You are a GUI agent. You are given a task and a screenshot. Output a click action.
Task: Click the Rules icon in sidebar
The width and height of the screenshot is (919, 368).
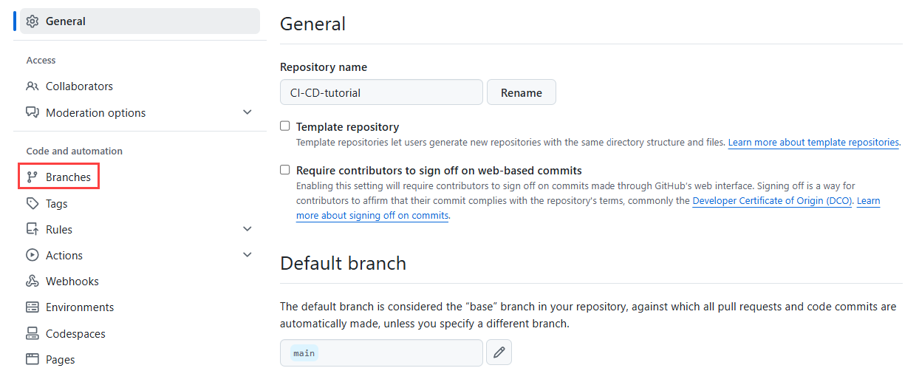click(x=33, y=230)
